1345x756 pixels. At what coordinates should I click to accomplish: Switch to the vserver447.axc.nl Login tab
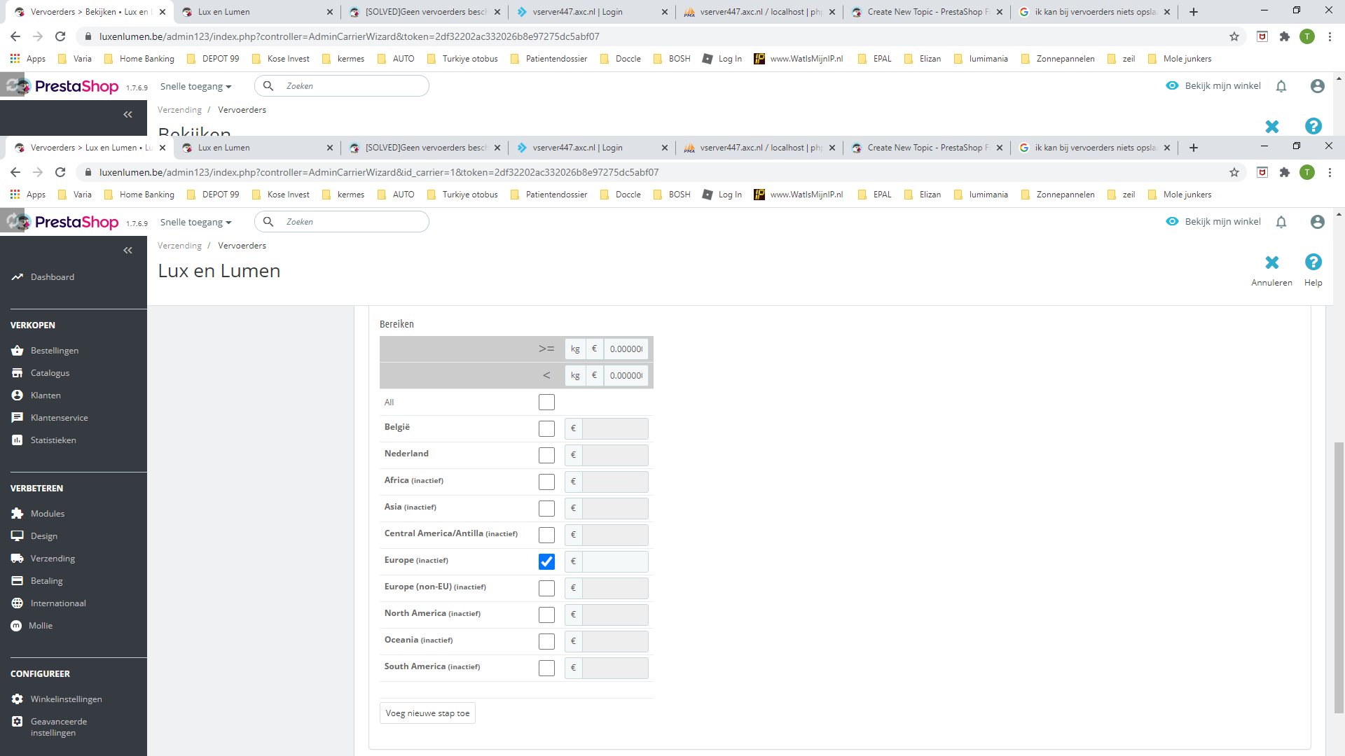pos(577,148)
